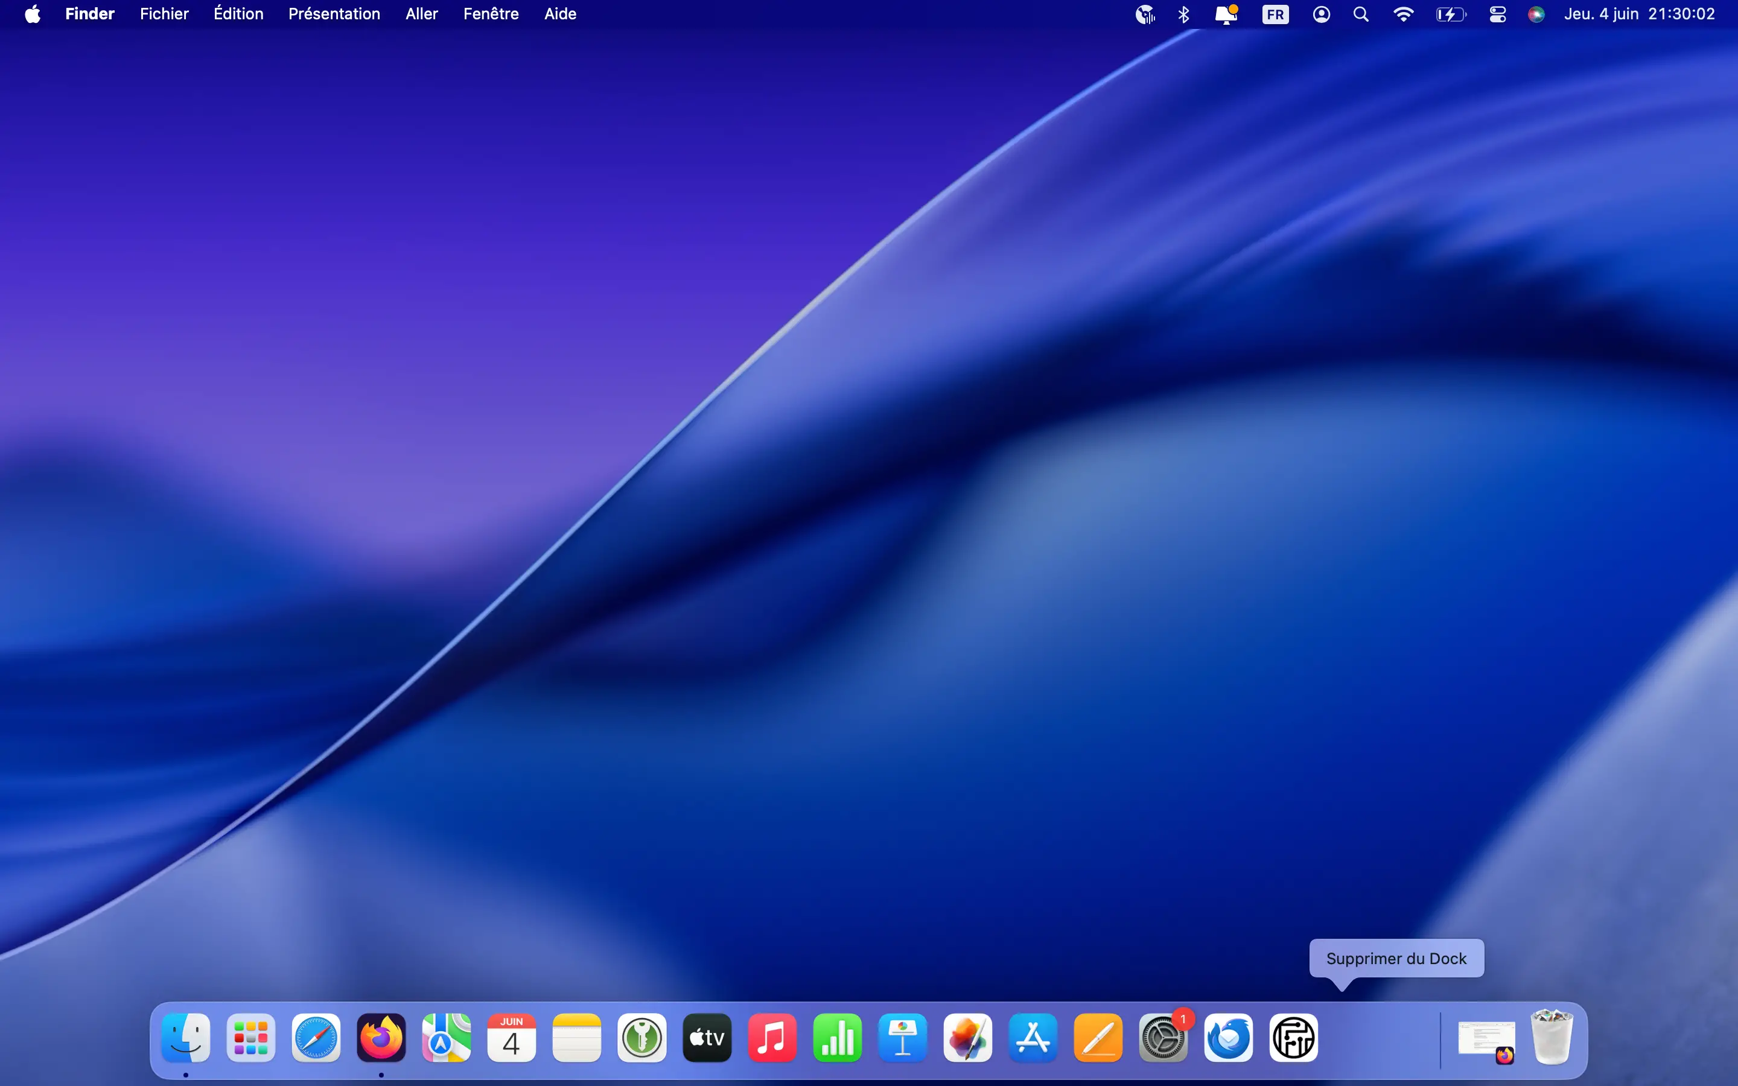
Task: Open minimized Firefox window thumbnail in Dock
Action: click(x=1486, y=1040)
